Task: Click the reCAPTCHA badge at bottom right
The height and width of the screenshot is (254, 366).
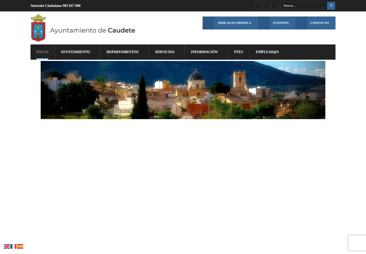Action: (357, 243)
